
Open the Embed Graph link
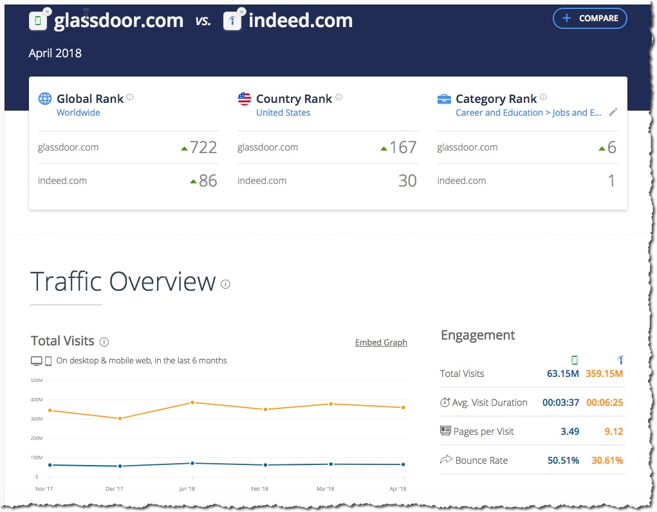pyautogui.click(x=381, y=342)
